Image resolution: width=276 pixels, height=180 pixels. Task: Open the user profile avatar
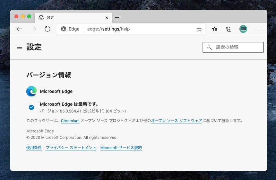(x=243, y=29)
